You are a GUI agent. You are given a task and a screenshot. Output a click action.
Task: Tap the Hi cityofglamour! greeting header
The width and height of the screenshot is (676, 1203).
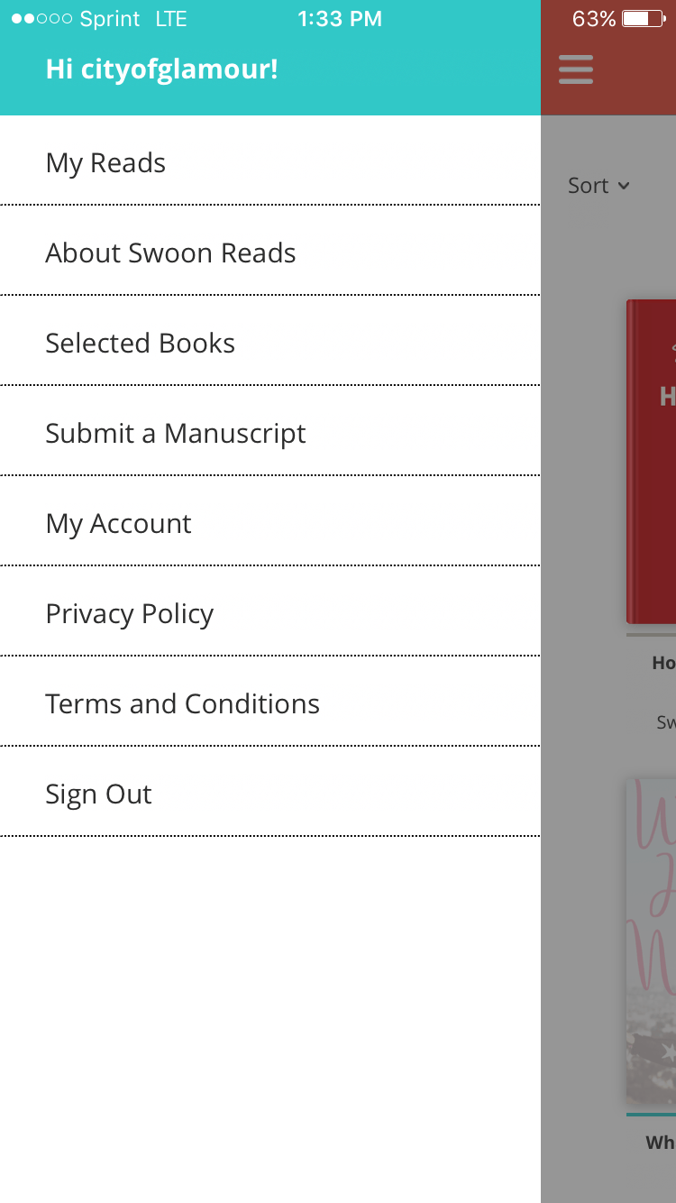(162, 69)
